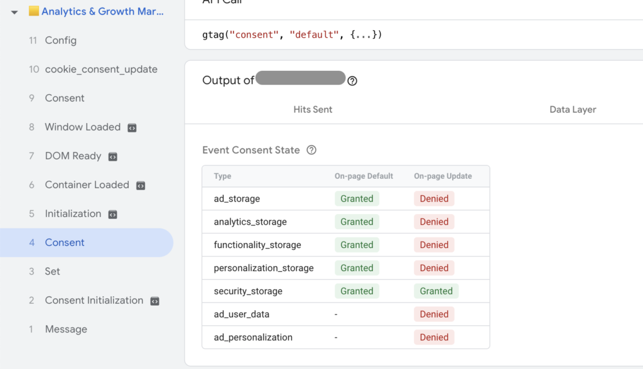This screenshot has height=369, width=643.
Task: Click code icon beside Container Loaded
Action: tap(141, 185)
